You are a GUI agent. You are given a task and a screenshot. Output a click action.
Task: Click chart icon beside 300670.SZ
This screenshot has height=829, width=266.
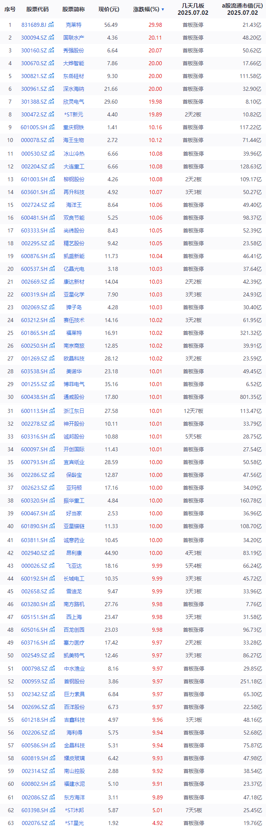point(51,63)
